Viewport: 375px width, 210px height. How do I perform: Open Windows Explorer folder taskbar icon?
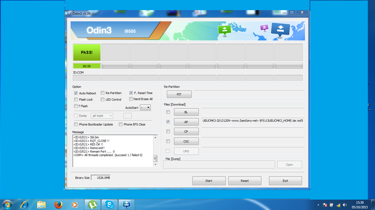[x=41, y=205]
